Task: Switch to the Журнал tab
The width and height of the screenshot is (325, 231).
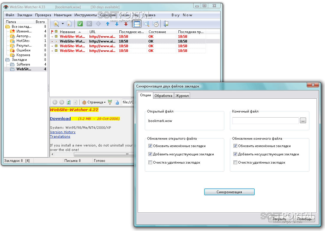Action: (182, 95)
